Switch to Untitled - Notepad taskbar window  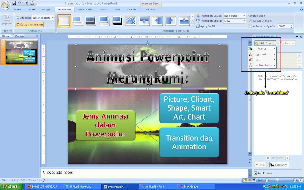[81, 187]
